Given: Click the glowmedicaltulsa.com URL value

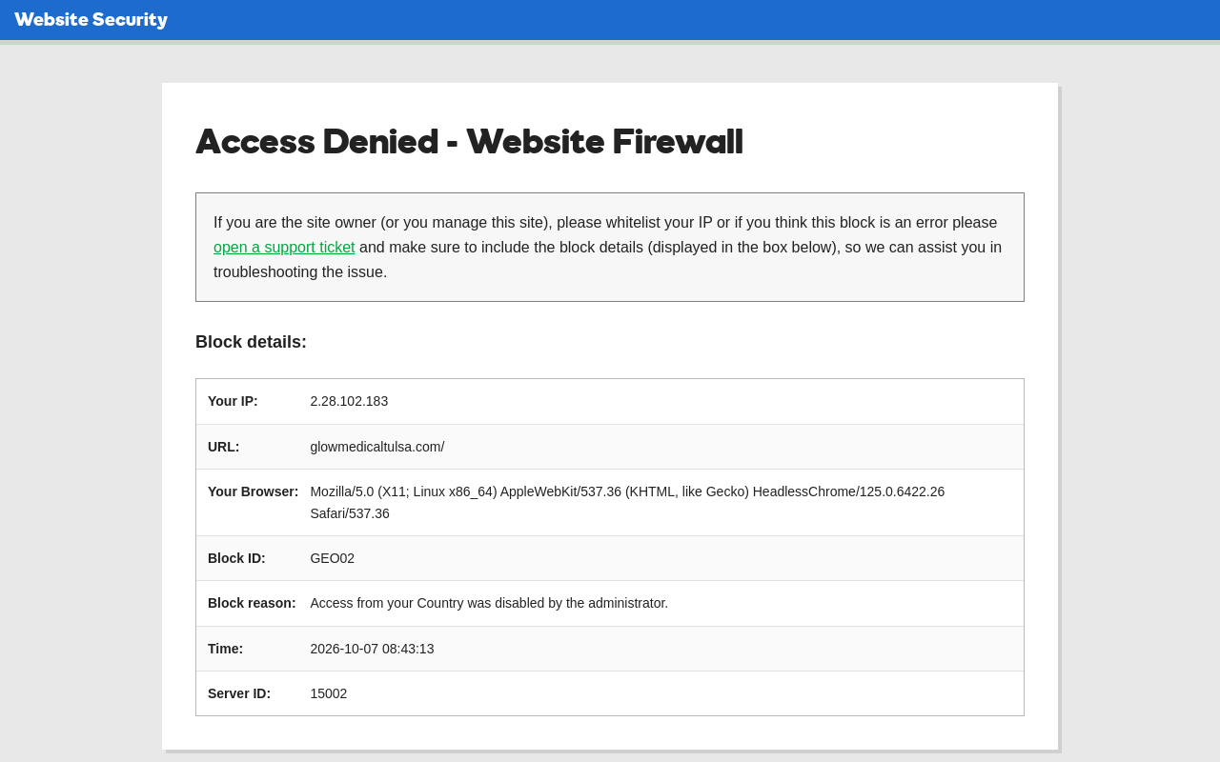Looking at the screenshot, I should click(377, 447).
